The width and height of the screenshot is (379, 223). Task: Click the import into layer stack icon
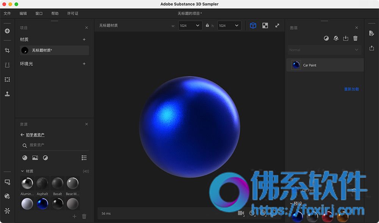pos(346,38)
